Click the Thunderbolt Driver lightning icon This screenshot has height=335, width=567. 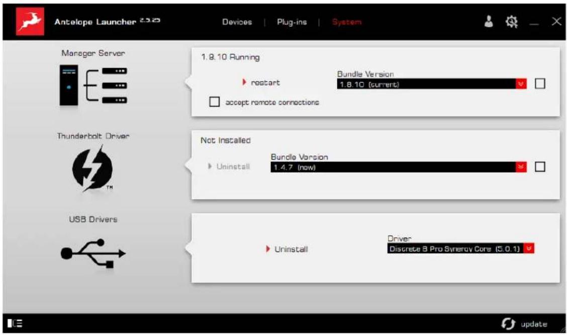pyautogui.click(x=92, y=169)
